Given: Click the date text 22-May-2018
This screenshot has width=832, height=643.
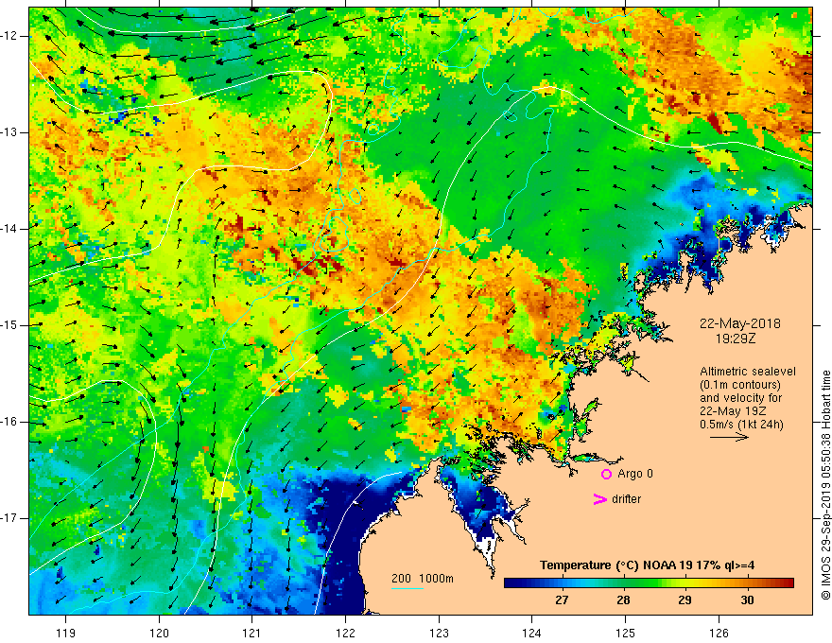Looking at the screenshot, I should (739, 323).
